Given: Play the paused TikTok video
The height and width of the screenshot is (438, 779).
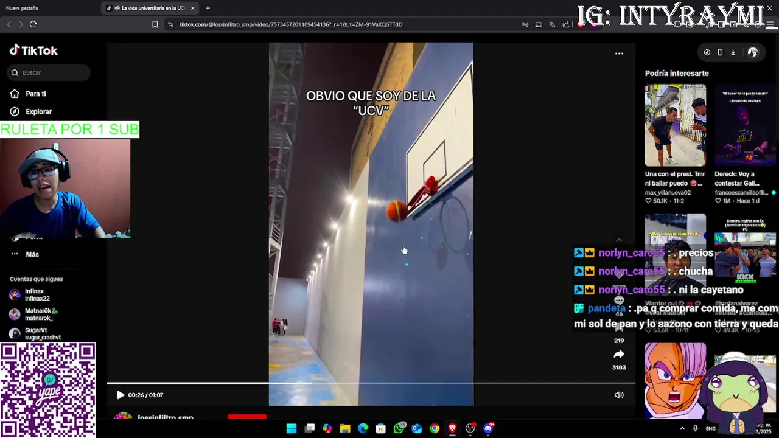Looking at the screenshot, I should (120, 395).
